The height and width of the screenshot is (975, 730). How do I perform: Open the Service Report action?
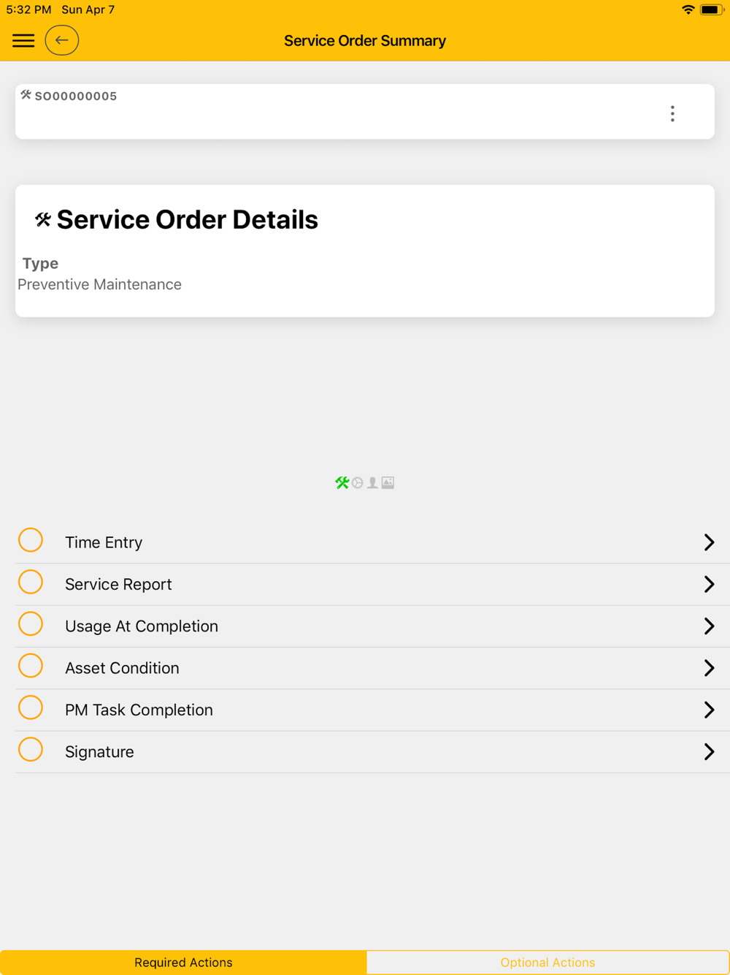click(118, 585)
